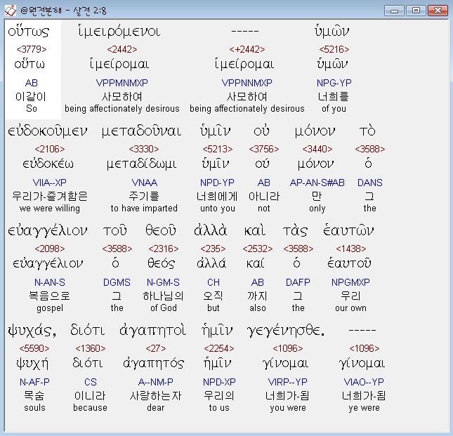The height and width of the screenshot is (436, 453).
Task: Close the 원전분해 window
Action: click(438, 11)
